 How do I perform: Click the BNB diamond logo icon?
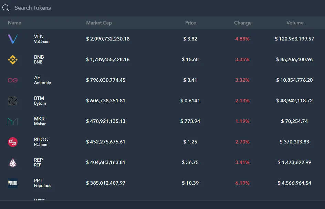[13, 60]
